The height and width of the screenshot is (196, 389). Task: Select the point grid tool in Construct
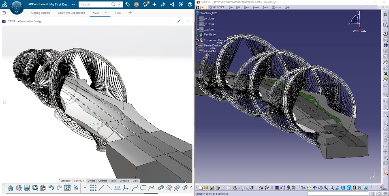pyautogui.click(x=93, y=188)
